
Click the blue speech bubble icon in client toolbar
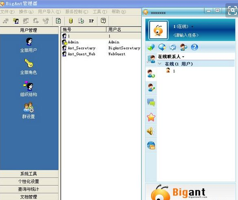click(162, 47)
